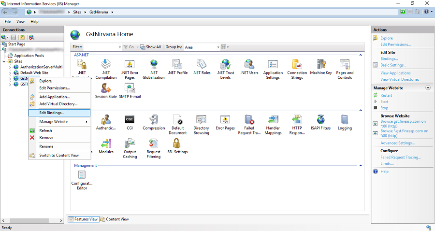
Task: Choose Add Application... from context menu
Action: 59,97
